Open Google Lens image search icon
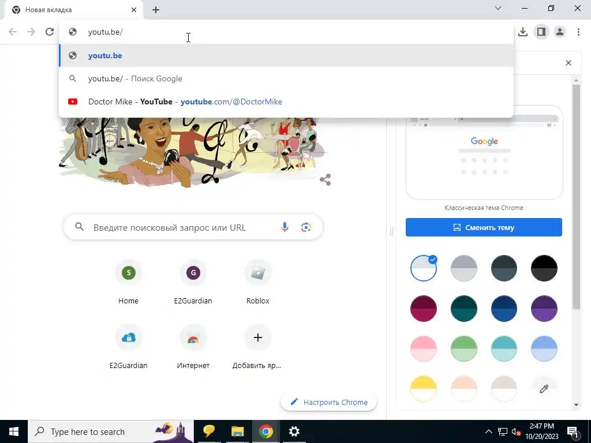The height and width of the screenshot is (443, 591). point(306,227)
